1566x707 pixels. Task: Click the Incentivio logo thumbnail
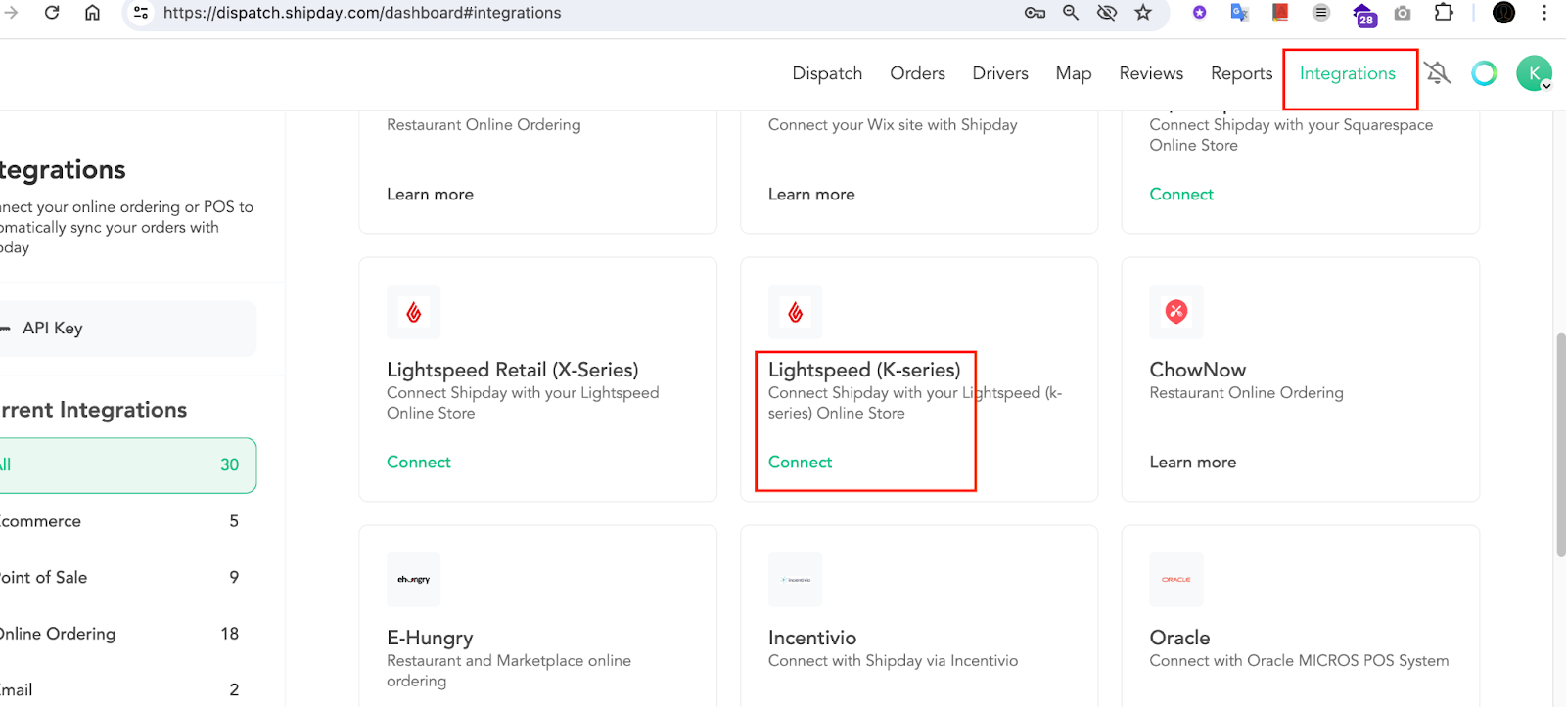(796, 580)
